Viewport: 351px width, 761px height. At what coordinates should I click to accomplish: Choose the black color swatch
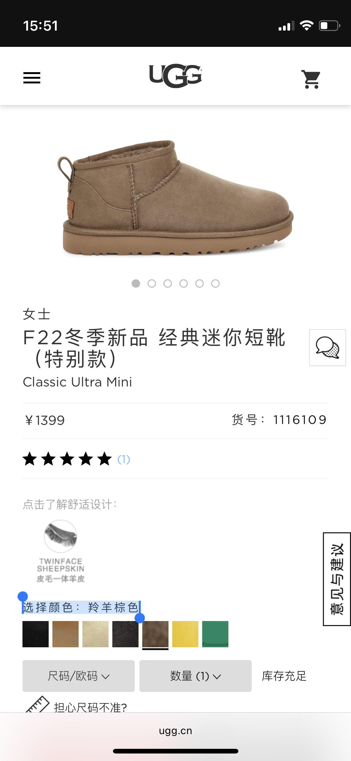(x=36, y=634)
